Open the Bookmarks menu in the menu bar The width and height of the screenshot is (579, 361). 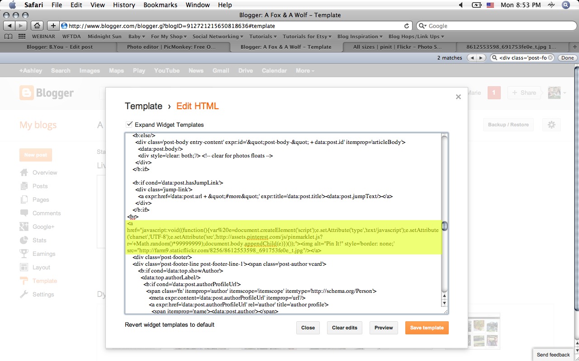(x=160, y=5)
